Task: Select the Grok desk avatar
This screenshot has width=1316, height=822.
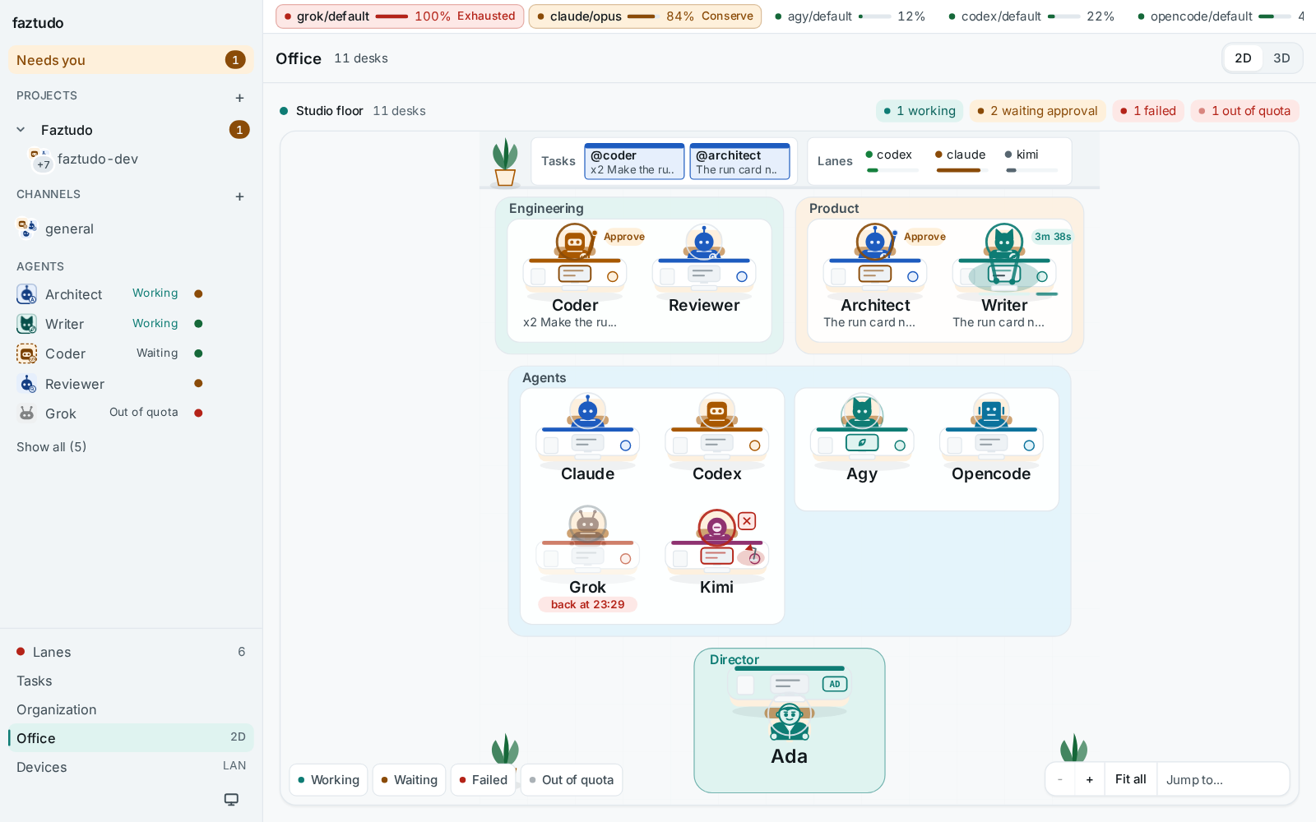Action: tap(588, 525)
